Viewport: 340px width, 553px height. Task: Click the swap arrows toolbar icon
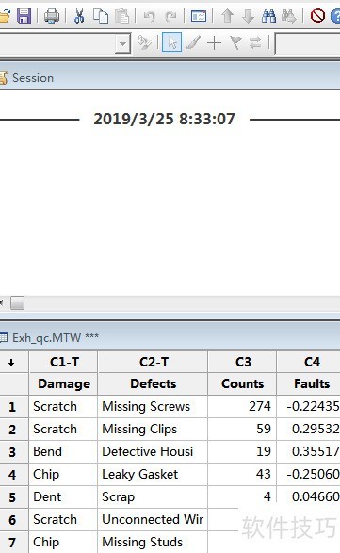(255, 42)
